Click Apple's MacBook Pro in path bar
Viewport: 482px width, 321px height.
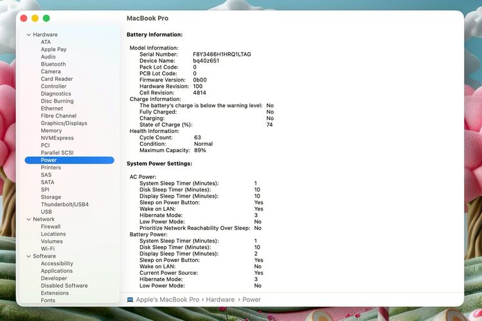pyautogui.click(x=168, y=300)
